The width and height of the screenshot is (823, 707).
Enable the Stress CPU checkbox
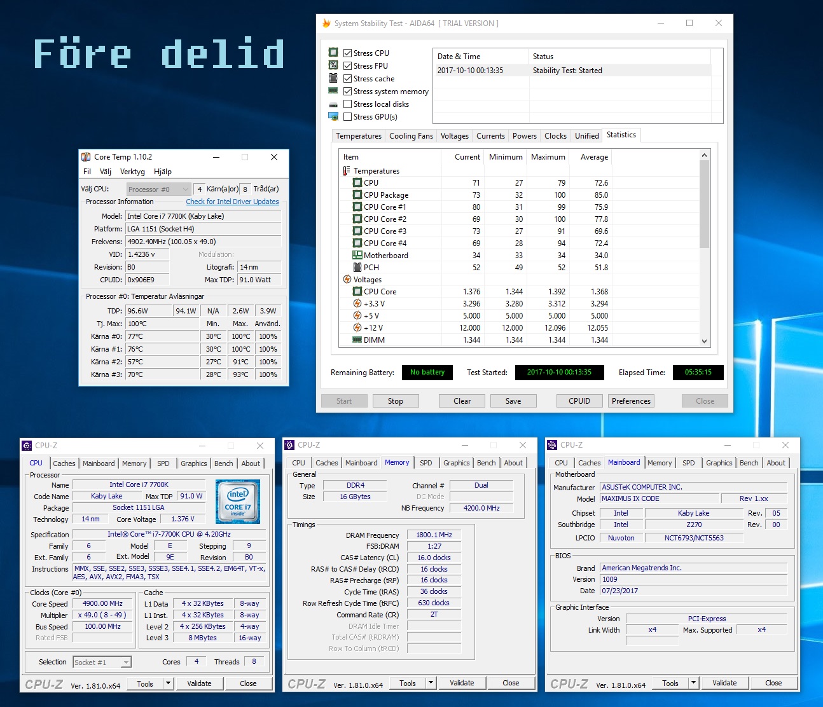[347, 53]
